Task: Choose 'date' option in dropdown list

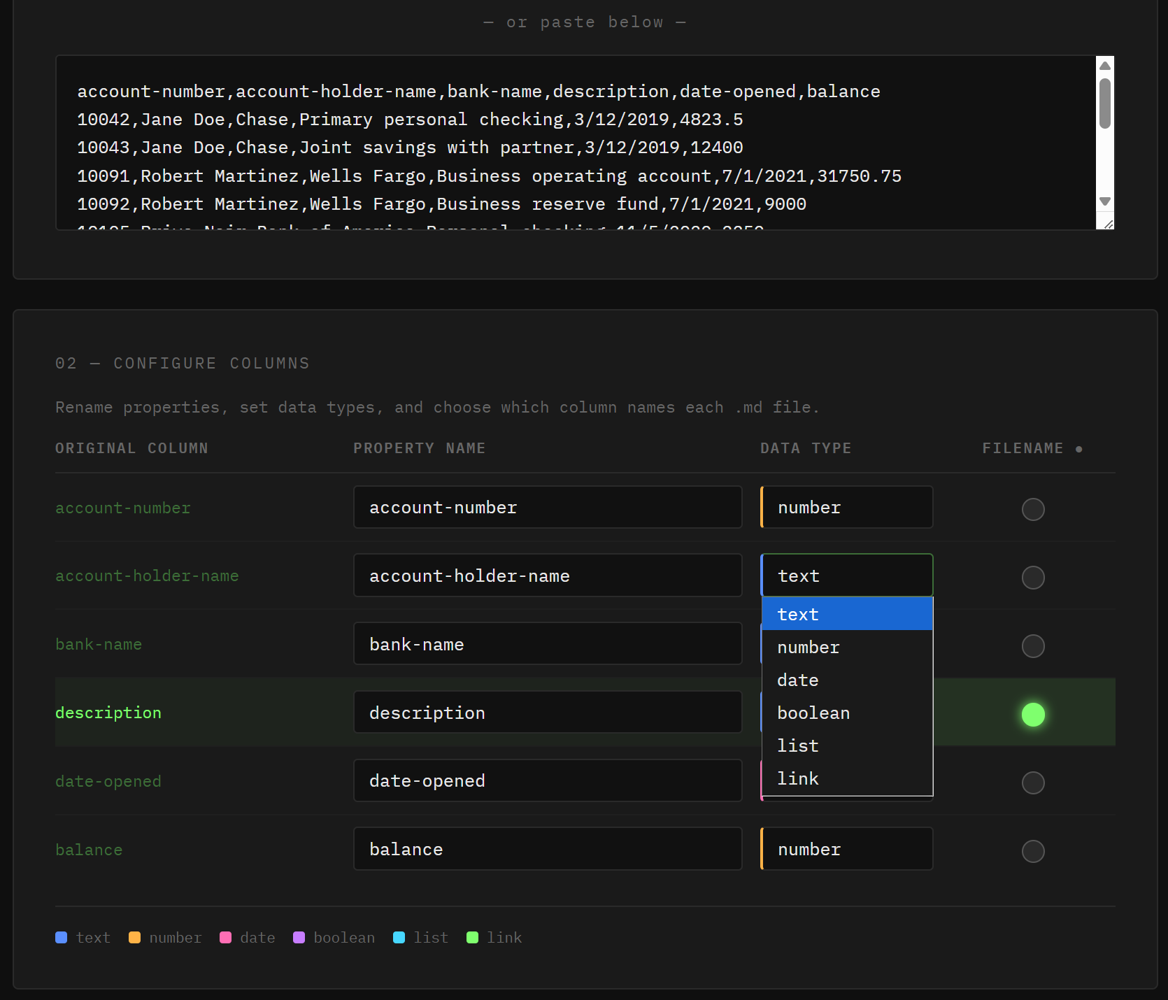Action: pos(847,680)
